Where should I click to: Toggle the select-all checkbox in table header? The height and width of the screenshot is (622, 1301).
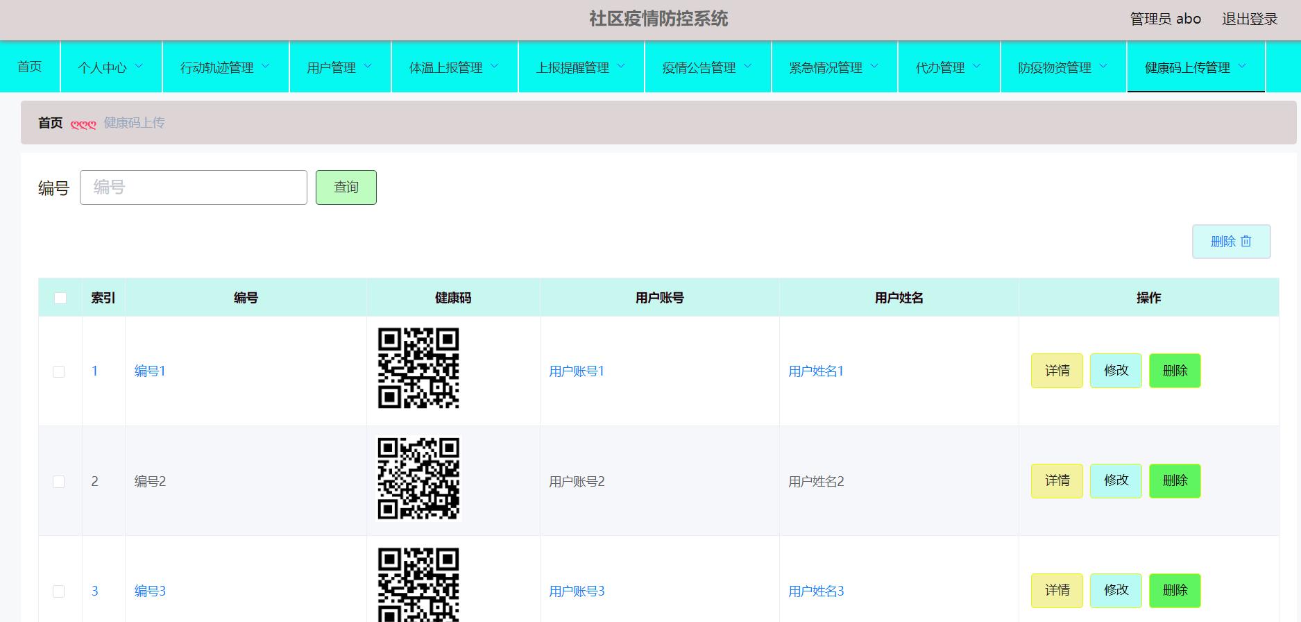(60, 298)
